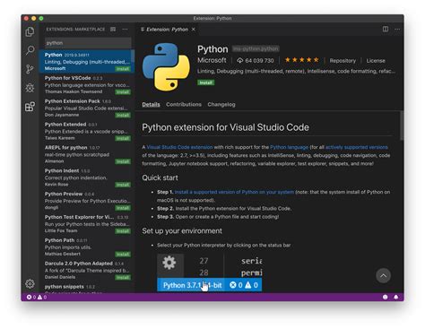Install the Microsoft Python extension in list
This screenshot has height=329, width=425.
click(123, 69)
